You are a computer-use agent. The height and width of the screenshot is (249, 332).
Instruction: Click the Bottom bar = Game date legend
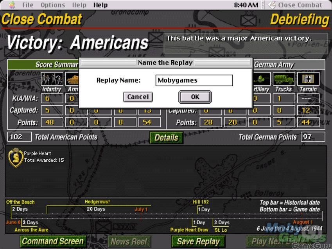click(290, 209)
